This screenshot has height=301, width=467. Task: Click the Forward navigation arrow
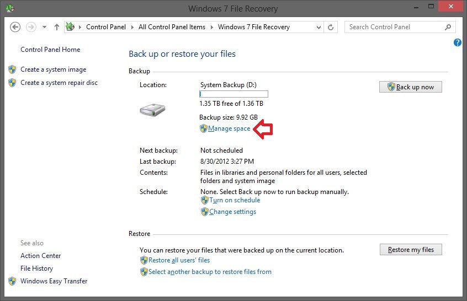(31, 27)
